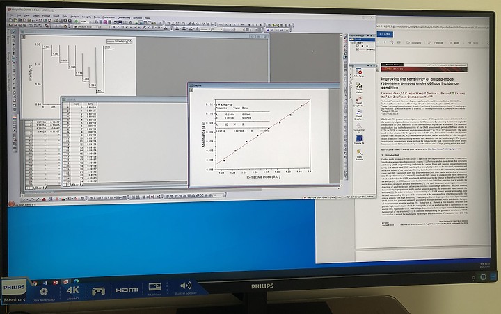Image resolution: width=501 pixels, height=314 pixels.
Task: Click the green Recalculate icon in toolbar
Action: tap(76, 22)
